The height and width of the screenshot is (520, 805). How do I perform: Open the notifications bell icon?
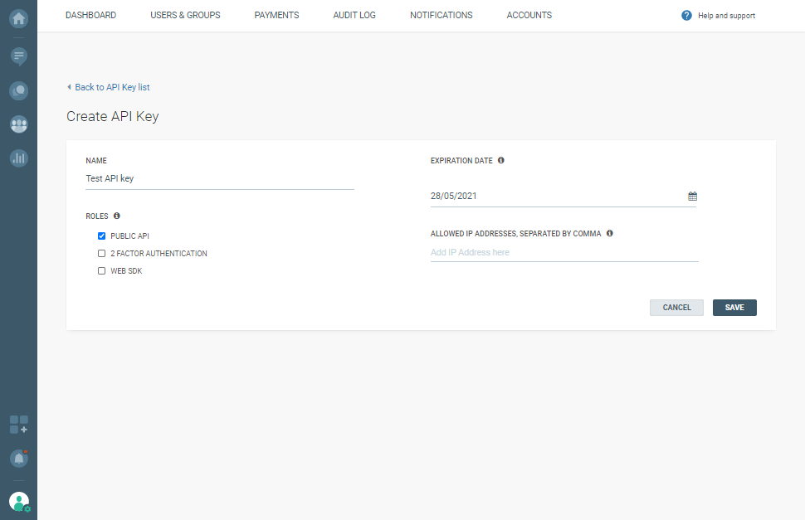[18, 458]
